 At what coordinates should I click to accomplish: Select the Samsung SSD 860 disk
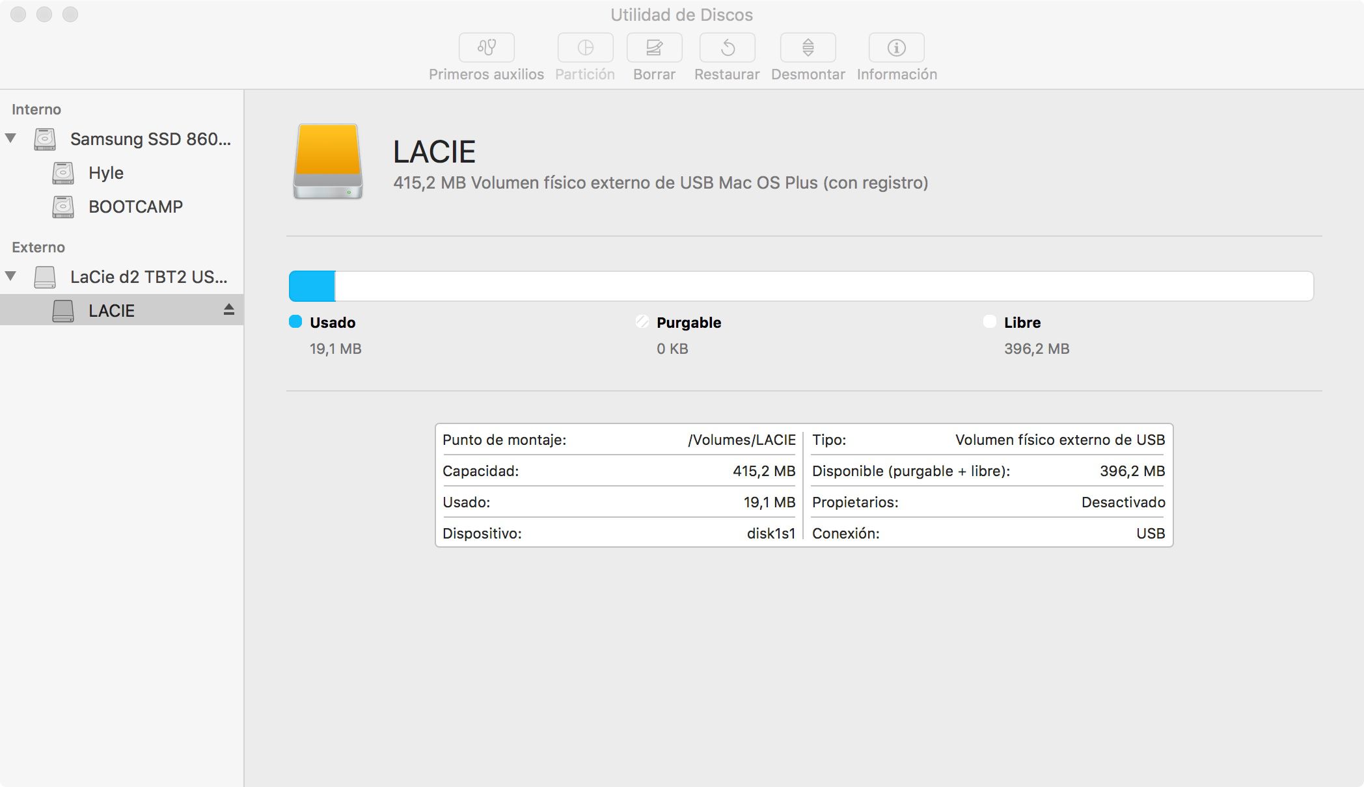122,139
